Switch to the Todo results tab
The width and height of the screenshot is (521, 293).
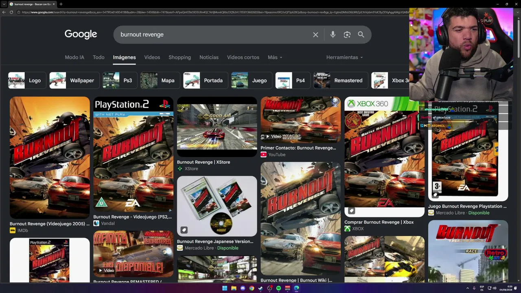pos(99,57)
